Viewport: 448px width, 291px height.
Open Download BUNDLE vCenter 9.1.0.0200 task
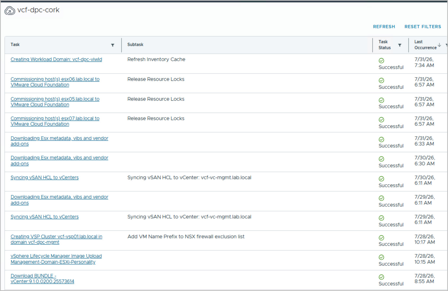[x=42, y=279]
